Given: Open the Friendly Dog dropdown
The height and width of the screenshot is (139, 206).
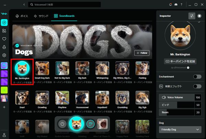Looking at the screenshot, I should point(180,129).
